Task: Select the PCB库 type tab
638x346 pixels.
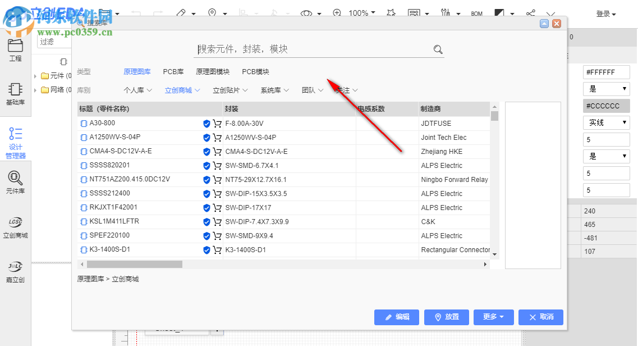Action: click(173, 72)
